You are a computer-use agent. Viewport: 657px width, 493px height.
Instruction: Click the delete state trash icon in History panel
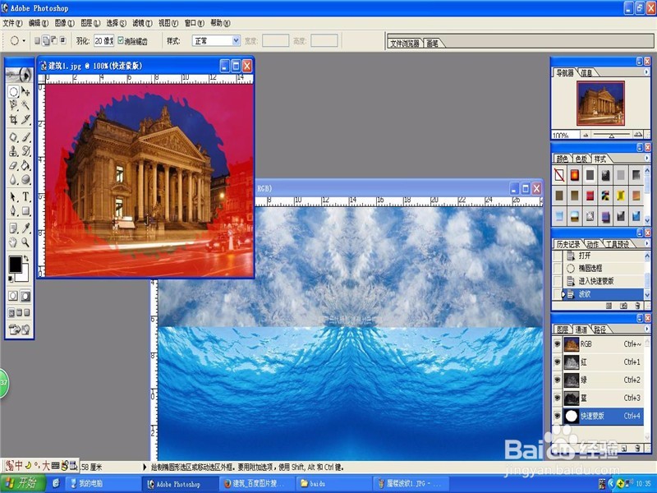click(638, 306)
